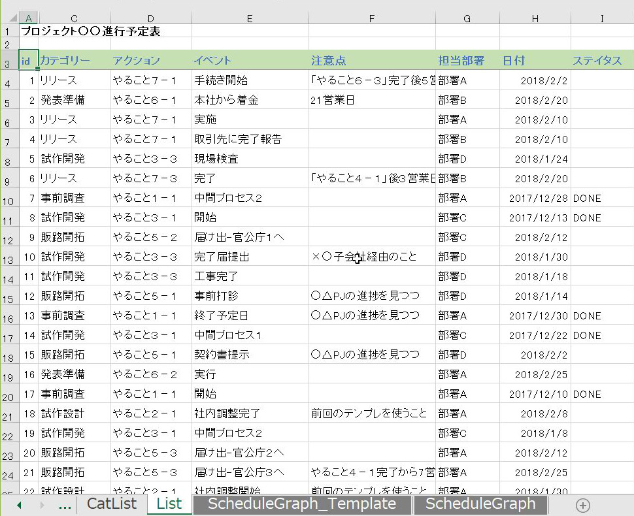Click the cell 取引先に完了報告
The width and height of the screenshot is (634, 516).
tap(250, 140)
